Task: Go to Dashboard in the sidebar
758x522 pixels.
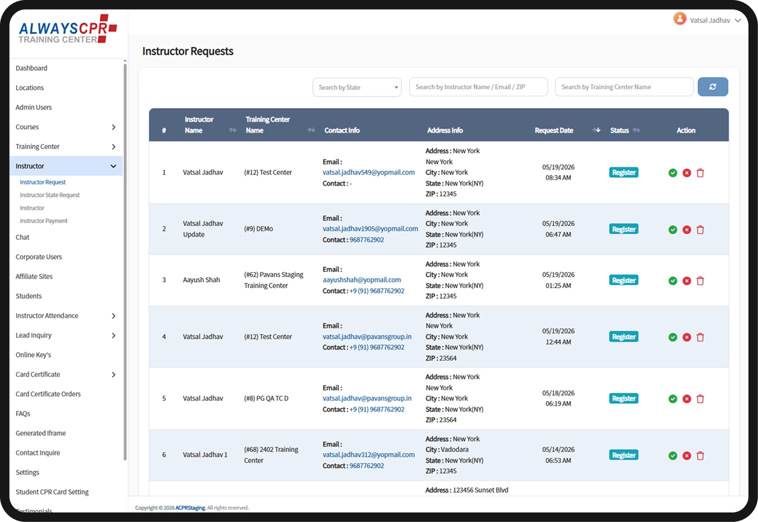Action: click(x=32, y=68)
